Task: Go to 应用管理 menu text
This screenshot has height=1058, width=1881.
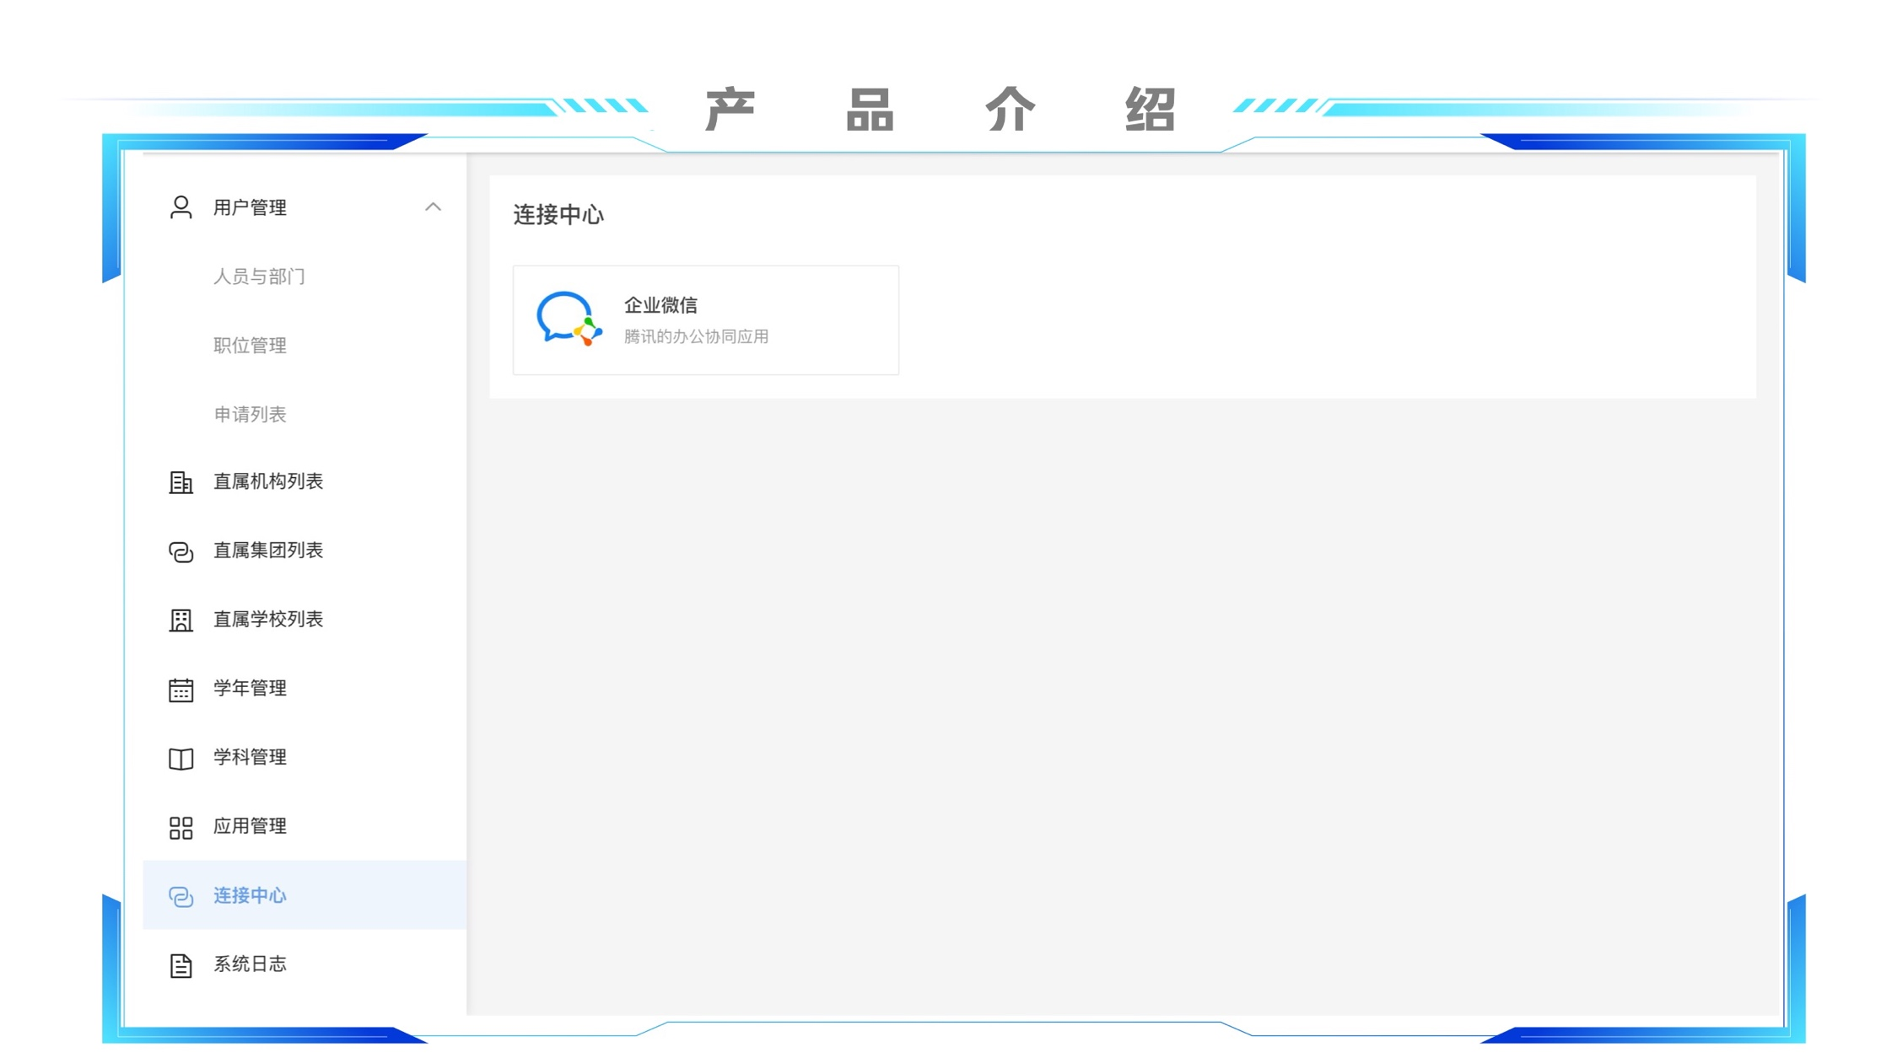Action: pos(250,826)
